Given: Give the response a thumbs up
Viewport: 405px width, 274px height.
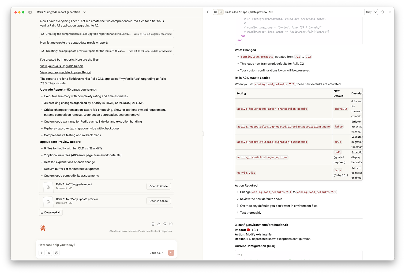Looking at the screenshot, I should coord(159,224).
